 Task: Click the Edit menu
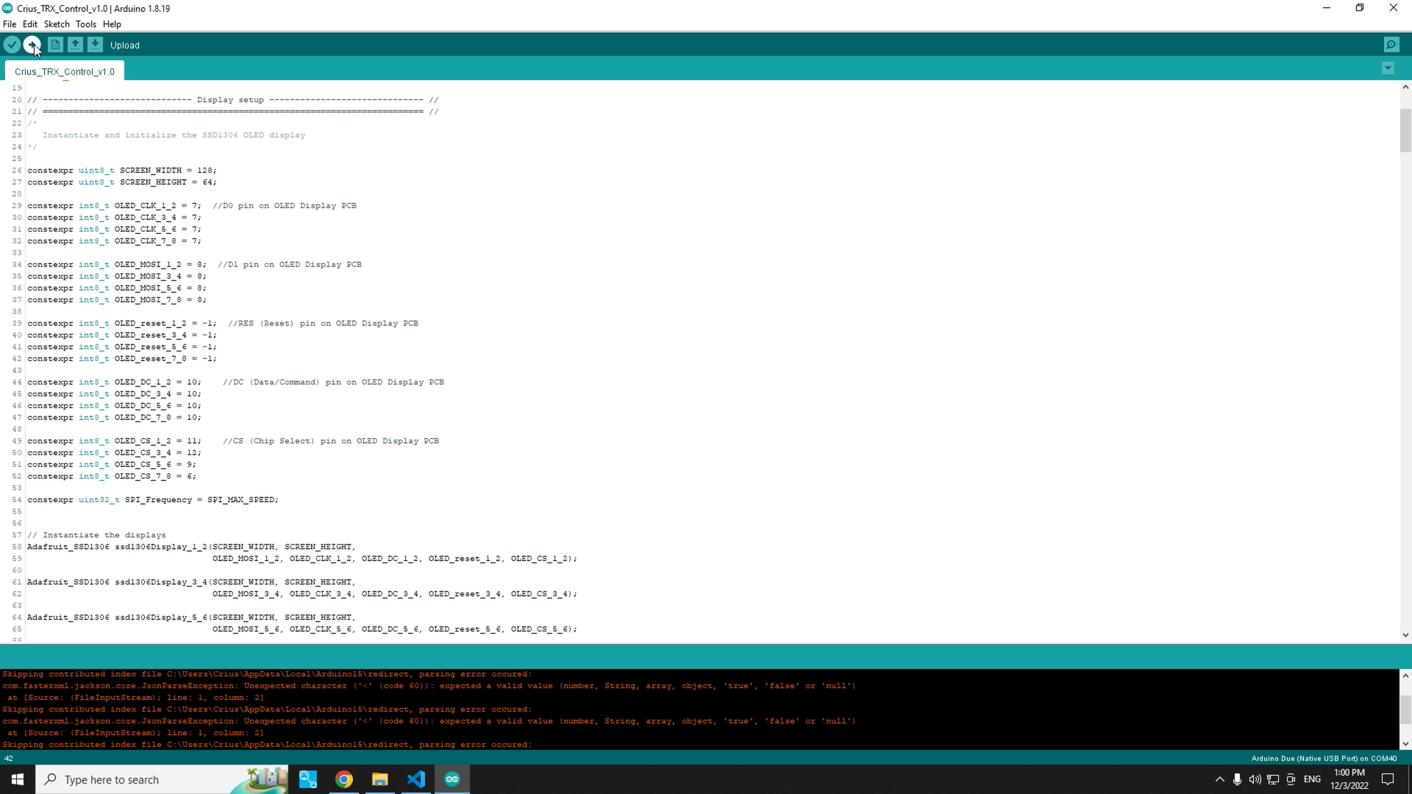coord(30,24)
